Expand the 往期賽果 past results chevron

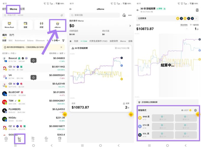pyautogui.click(x=196, y=18)
